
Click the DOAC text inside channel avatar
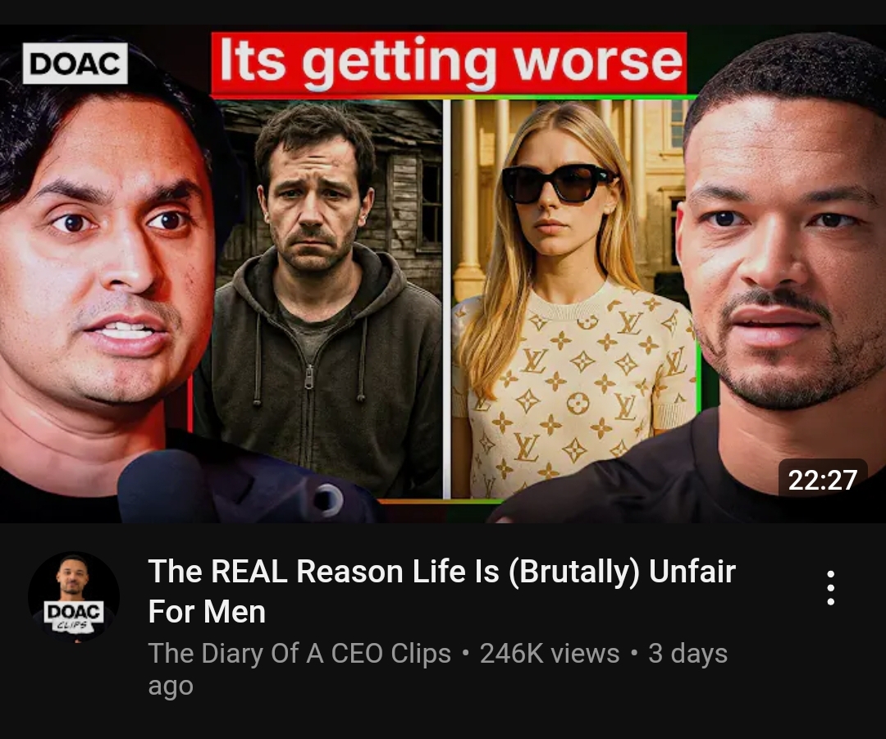[x=74, y=611]
